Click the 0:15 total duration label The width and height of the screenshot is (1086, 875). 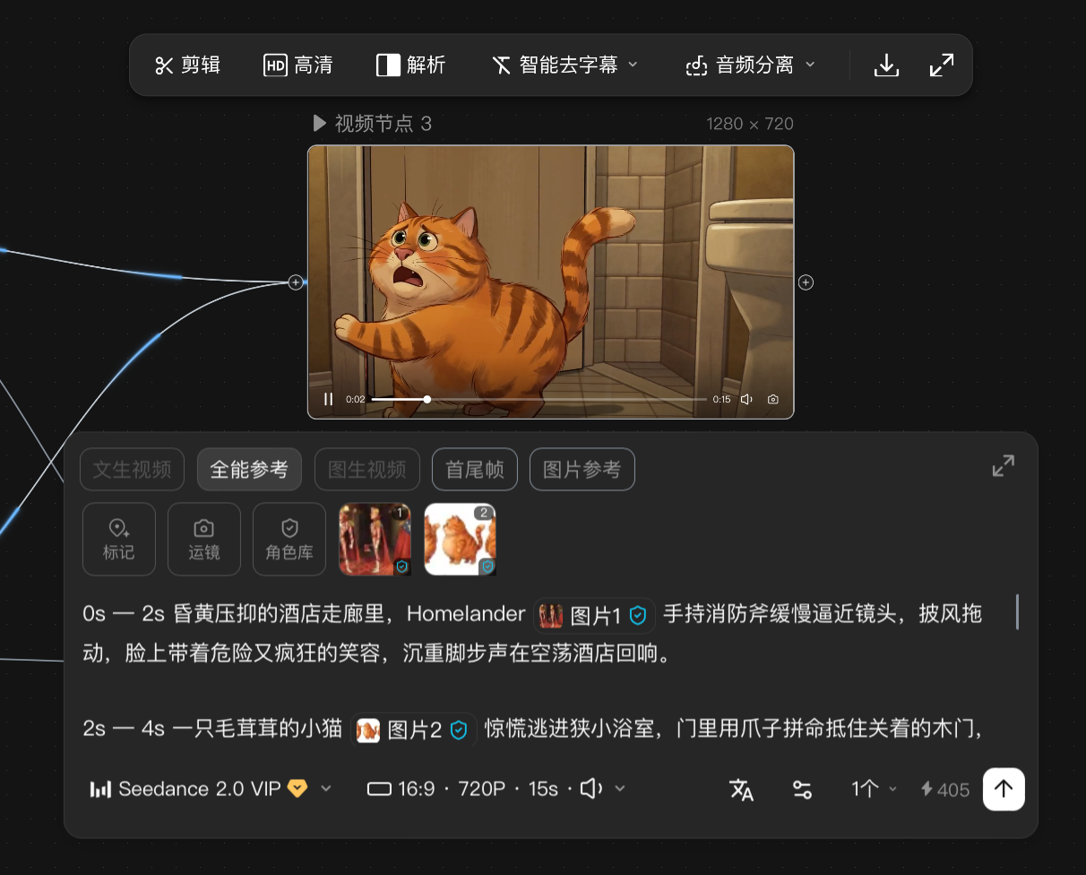click(721, 400)
